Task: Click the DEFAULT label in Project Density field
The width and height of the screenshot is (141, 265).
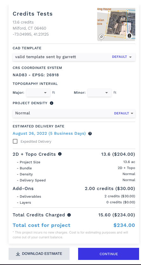Action: click(121, 113)
